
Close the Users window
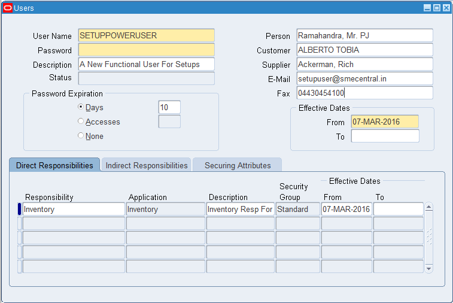pos(446,8)
